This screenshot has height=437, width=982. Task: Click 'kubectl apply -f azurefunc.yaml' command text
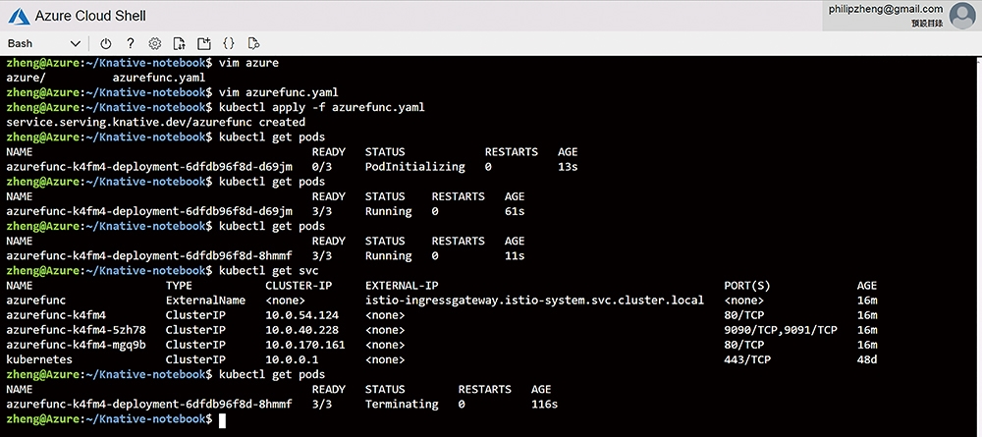point(322,108)
